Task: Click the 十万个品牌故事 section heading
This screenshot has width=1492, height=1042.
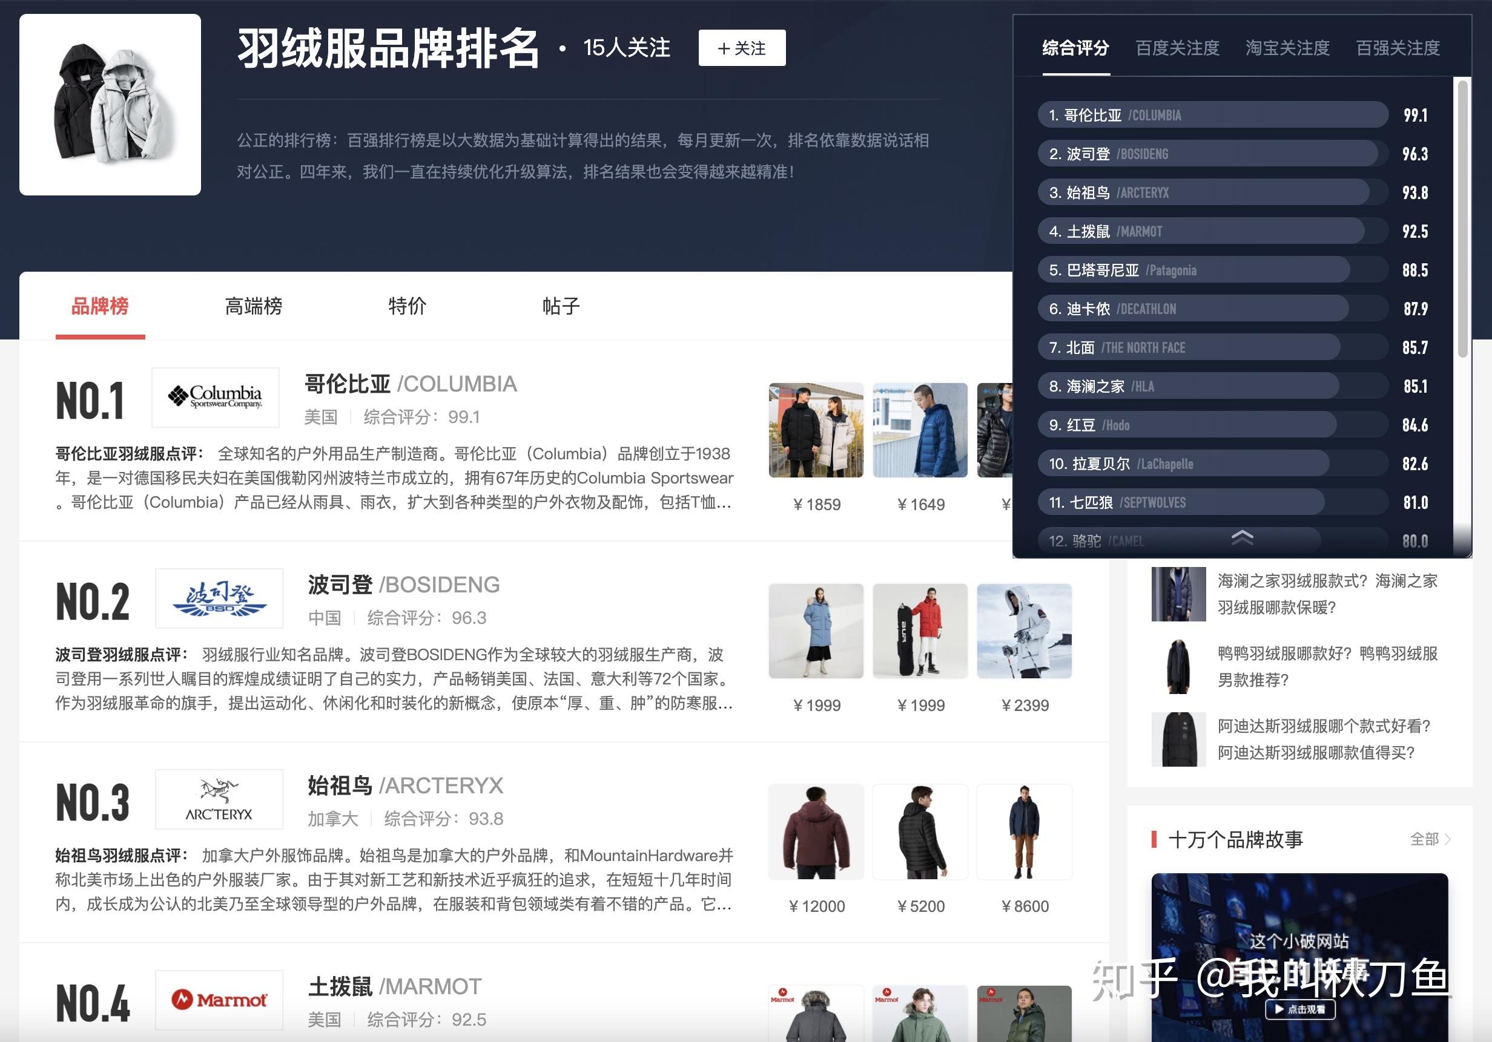Action: (x=1235, y=839)
